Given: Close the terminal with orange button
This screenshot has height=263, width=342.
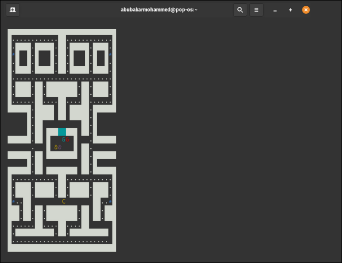Looking at the screenshot, I should click(x=306, y=9).
